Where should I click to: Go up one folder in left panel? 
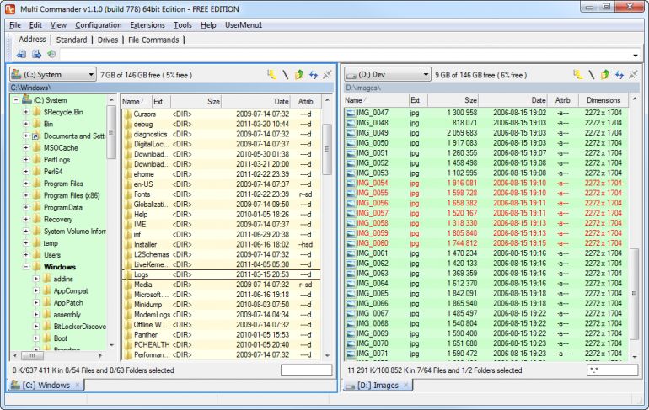click(x=299, y=74)
